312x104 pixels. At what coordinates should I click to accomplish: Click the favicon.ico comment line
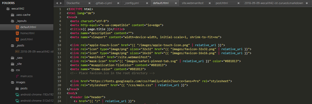[112, 73]
